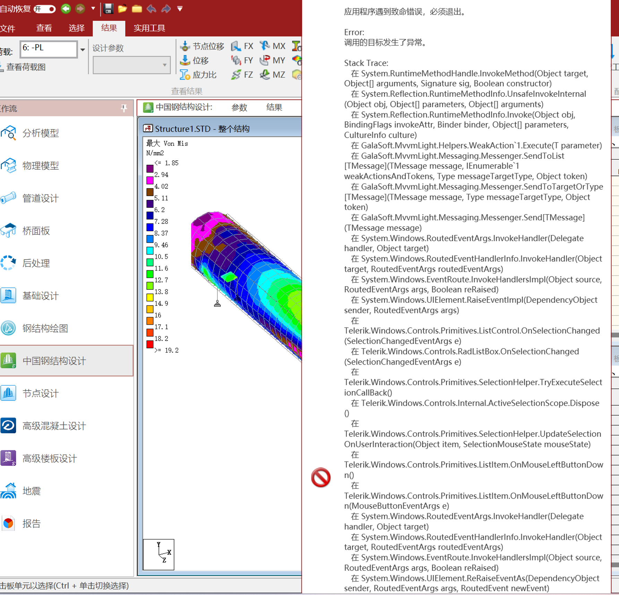Open the 设计参数 dropdown
The width and height of the screenshot is (619, 595).
132,65
